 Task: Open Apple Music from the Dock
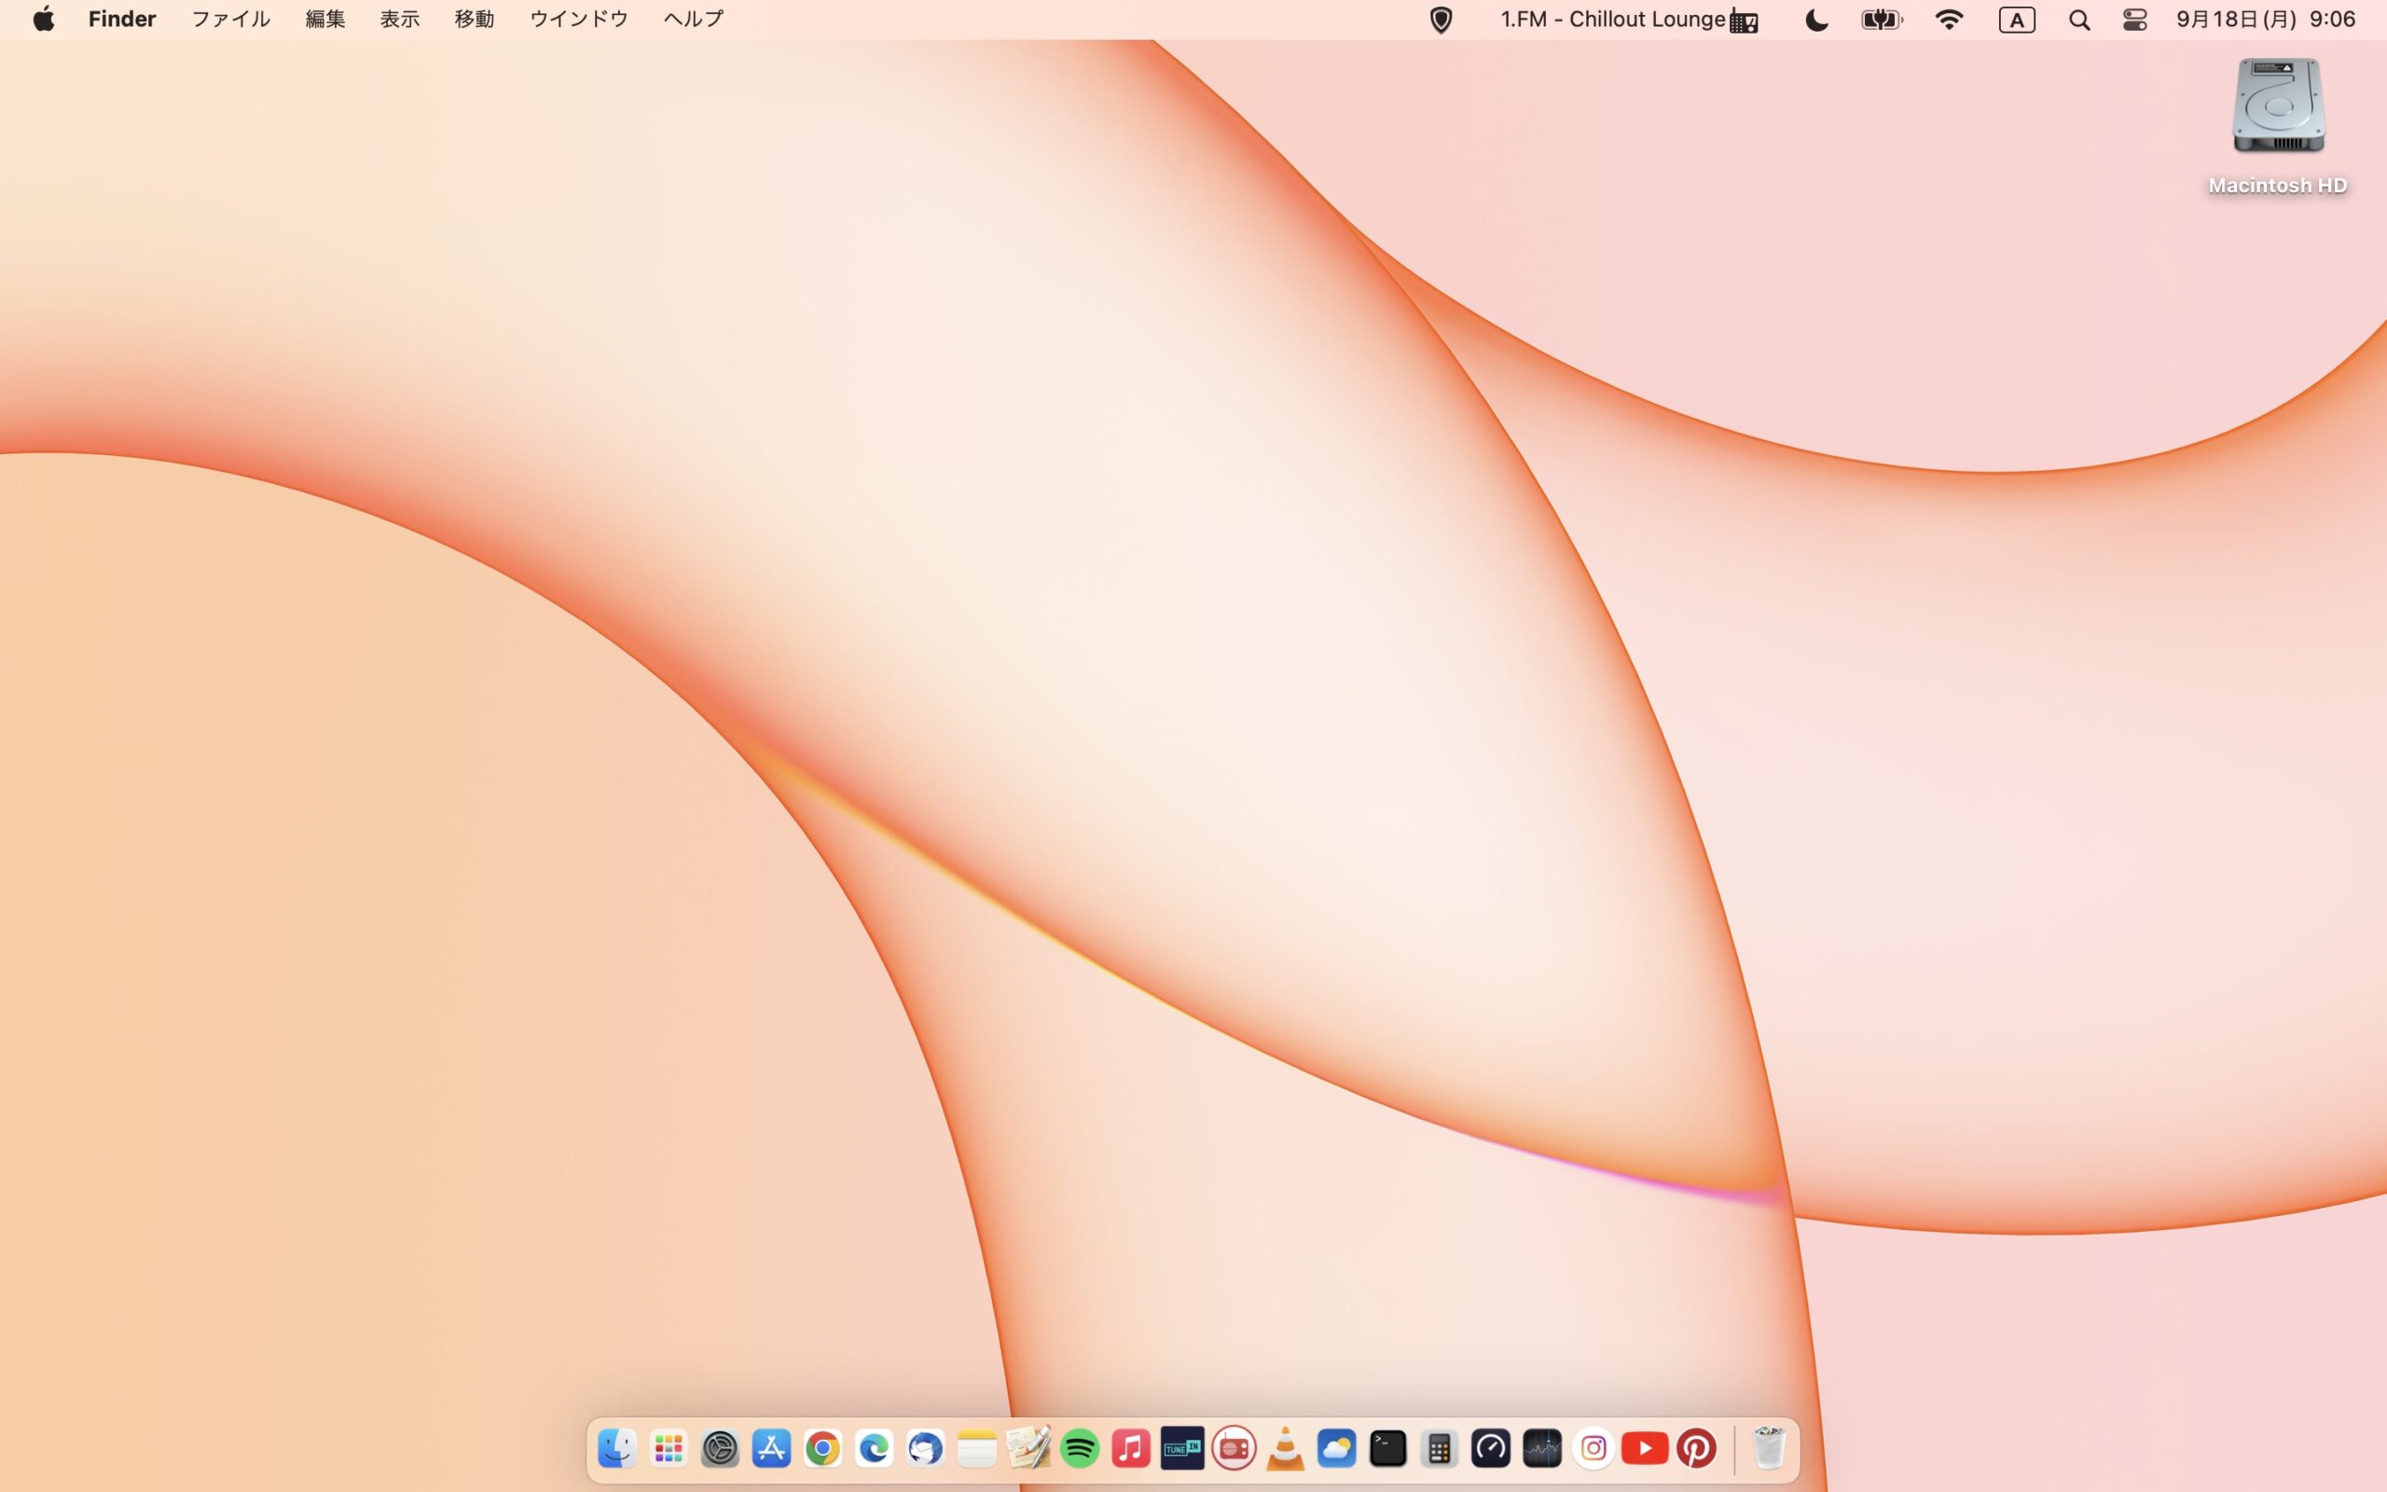pyautogui.click(x=1131, y=1447)
